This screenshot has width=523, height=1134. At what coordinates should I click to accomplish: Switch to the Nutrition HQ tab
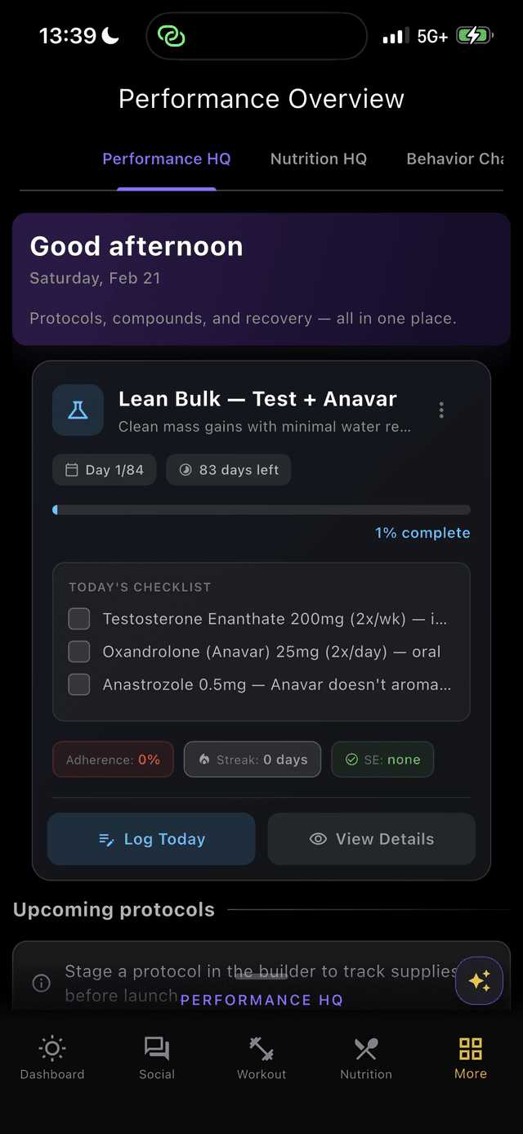click(319, 159)
